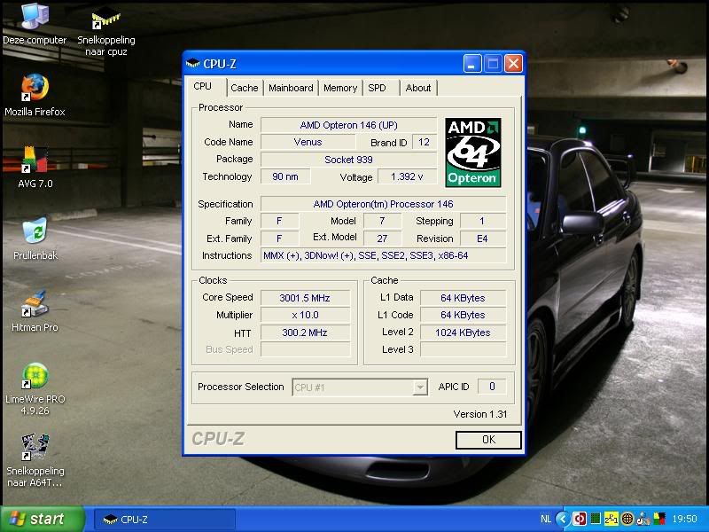Click the empty Level 3 field

pos(463,349)
